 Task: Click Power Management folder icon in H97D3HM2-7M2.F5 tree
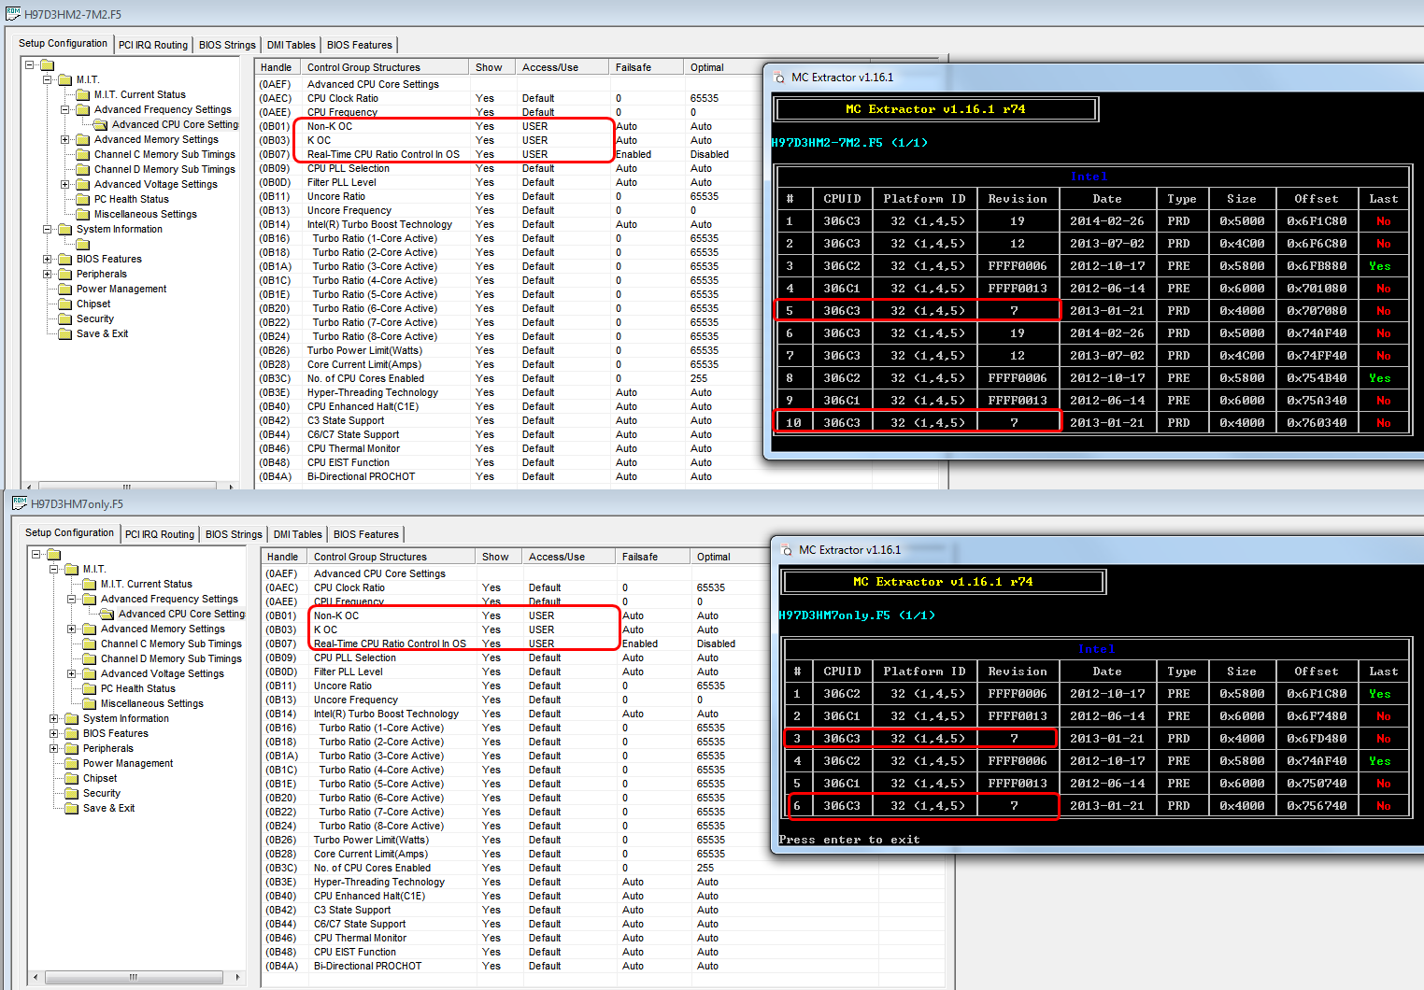[65, 289]
